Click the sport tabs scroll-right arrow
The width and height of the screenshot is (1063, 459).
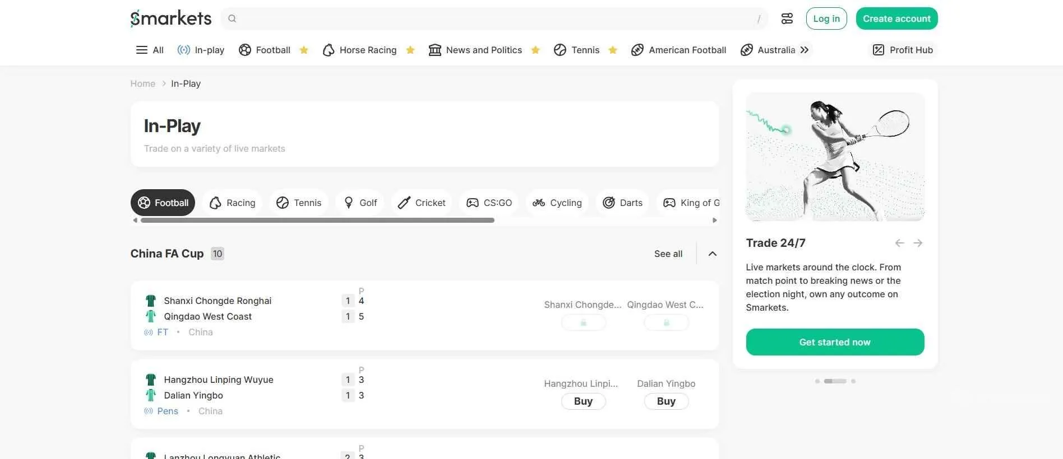click(x=715, y=221)
